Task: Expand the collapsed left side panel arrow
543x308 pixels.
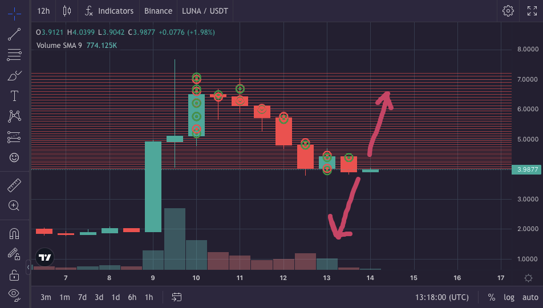Action: [29, 266]
